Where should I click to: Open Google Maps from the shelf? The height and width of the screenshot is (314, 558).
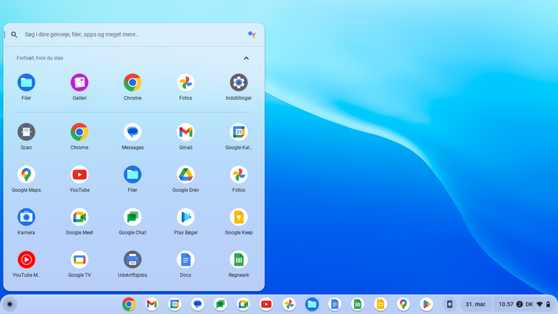[403, 304]
